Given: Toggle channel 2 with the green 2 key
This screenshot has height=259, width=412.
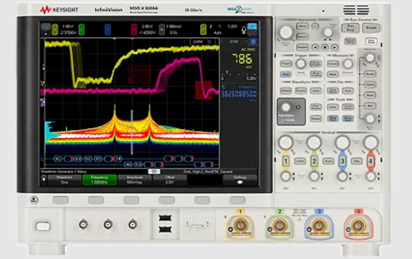Looking at the screenshot, I should 314,161.
